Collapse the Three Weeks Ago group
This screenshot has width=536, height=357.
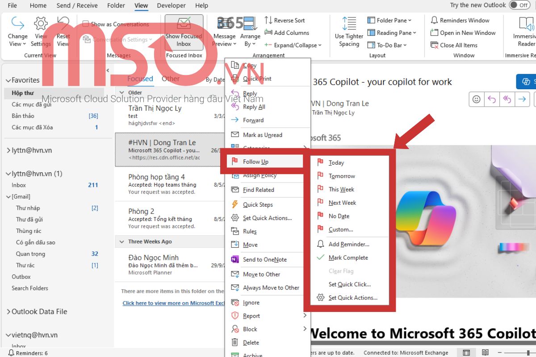click(x=121, y=241)
